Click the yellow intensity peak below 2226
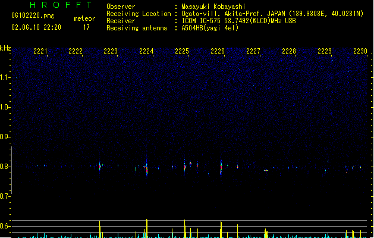 point(221,230)
